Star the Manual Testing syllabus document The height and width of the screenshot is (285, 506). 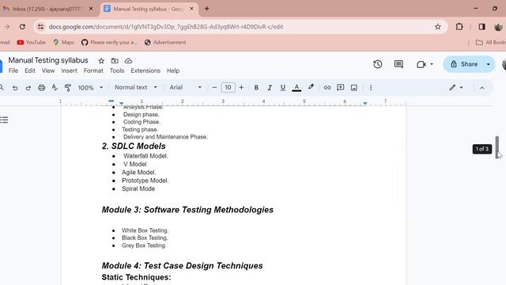point(101,61)
